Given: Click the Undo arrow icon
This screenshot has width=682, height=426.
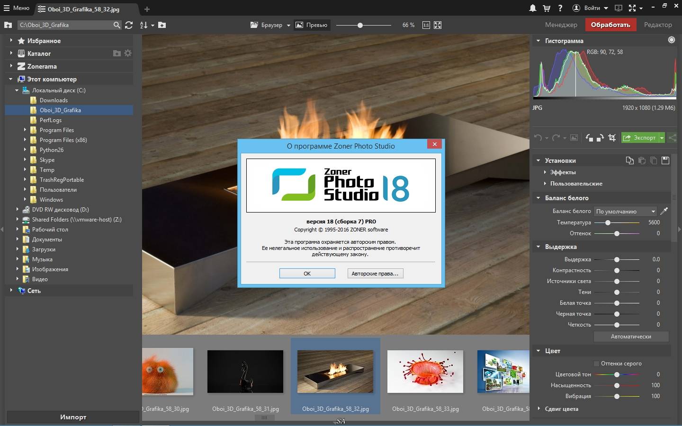Looking at the screenshot, I should coord(538,138).
